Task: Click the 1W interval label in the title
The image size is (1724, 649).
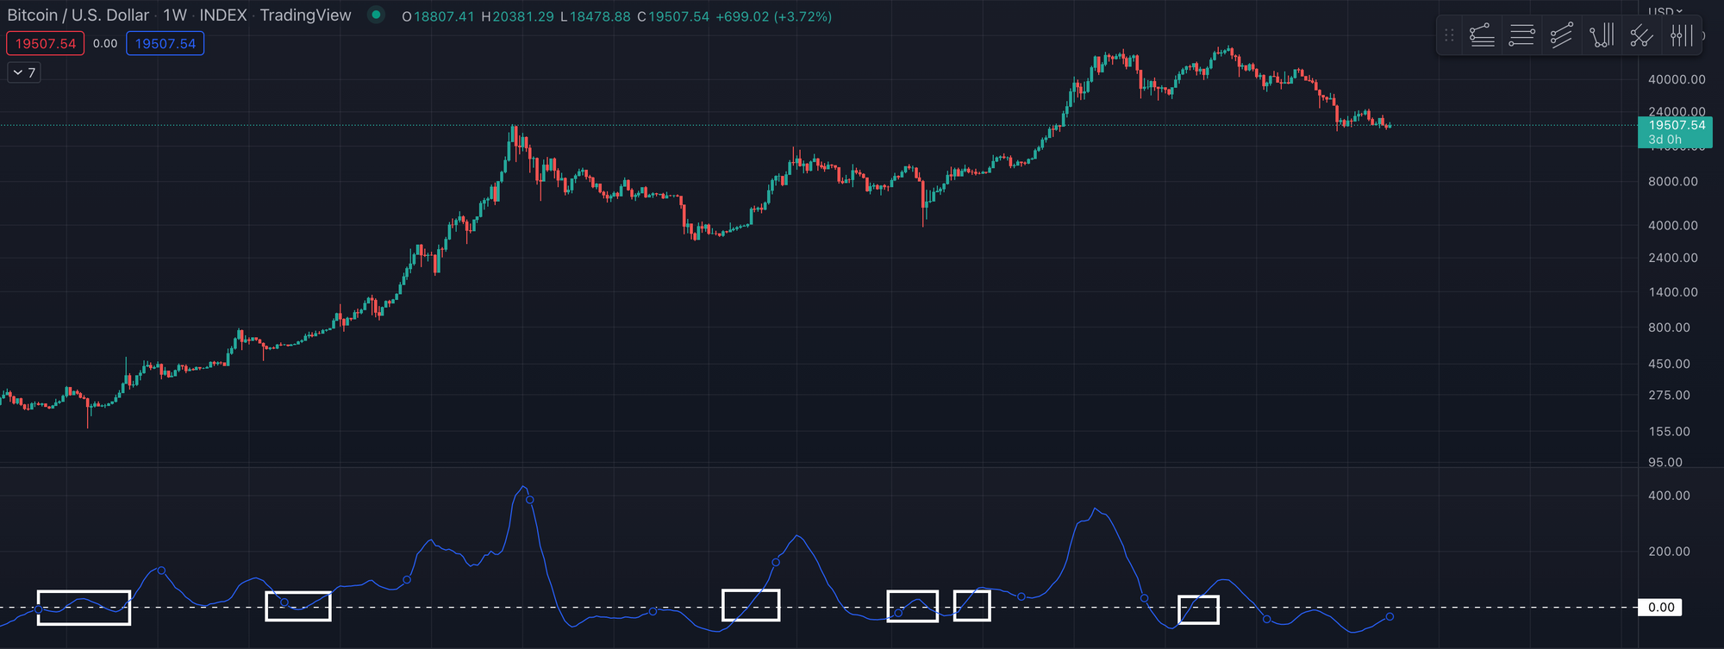Action: click(x=175, y=16)
